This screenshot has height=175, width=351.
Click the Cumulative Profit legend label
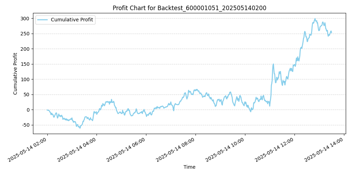72,20
